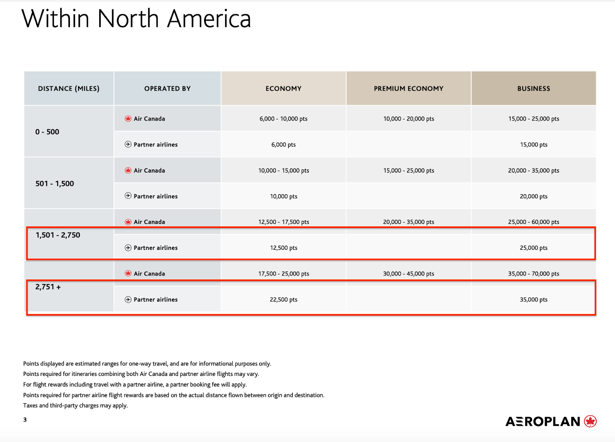
Task: Select the "Within North America" page title
Action: (x=136, y=18)
